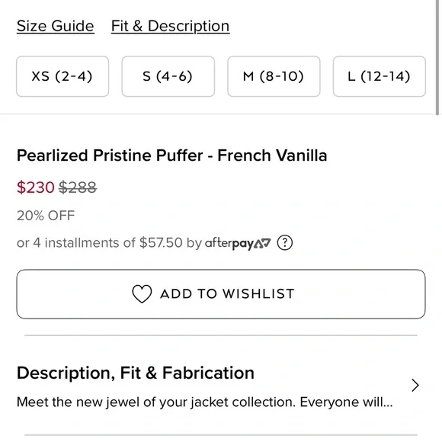
Task: Open the Size Guide link
Action: (55, 26)
